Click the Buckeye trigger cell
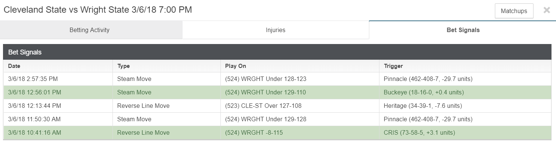This screenshot has width=556, height=147. pyautogui.click(x=466, y=92)
